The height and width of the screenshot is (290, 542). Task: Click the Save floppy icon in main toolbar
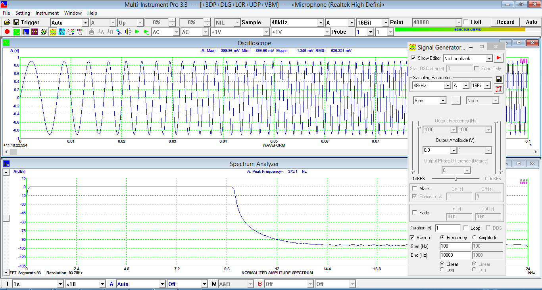16,22
